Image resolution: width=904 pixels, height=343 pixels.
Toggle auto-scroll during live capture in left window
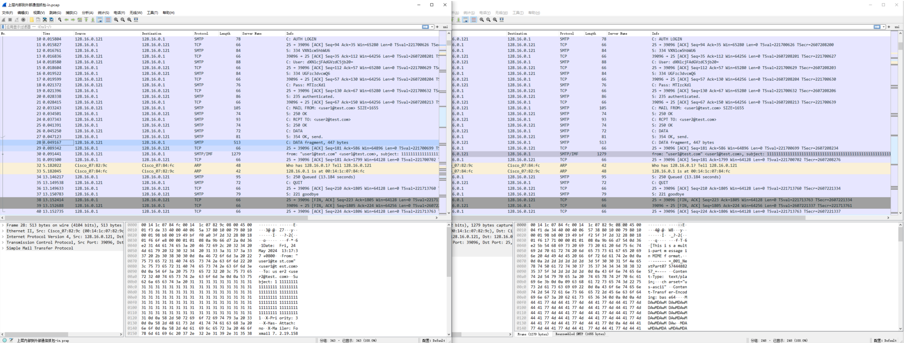100,20
